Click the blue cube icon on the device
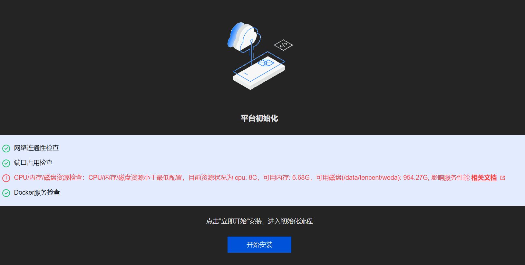Viewport: 525px width, 265px height. coord(266,63)
